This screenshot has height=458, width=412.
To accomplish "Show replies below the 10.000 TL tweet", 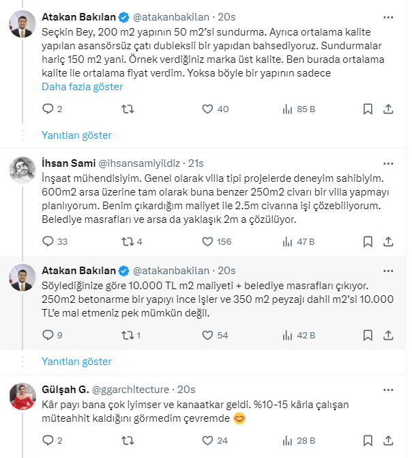I will tap(76, 361).
